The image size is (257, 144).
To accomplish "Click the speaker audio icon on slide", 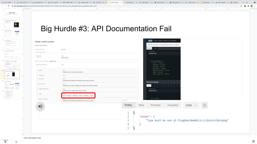I will coord(40,106).
